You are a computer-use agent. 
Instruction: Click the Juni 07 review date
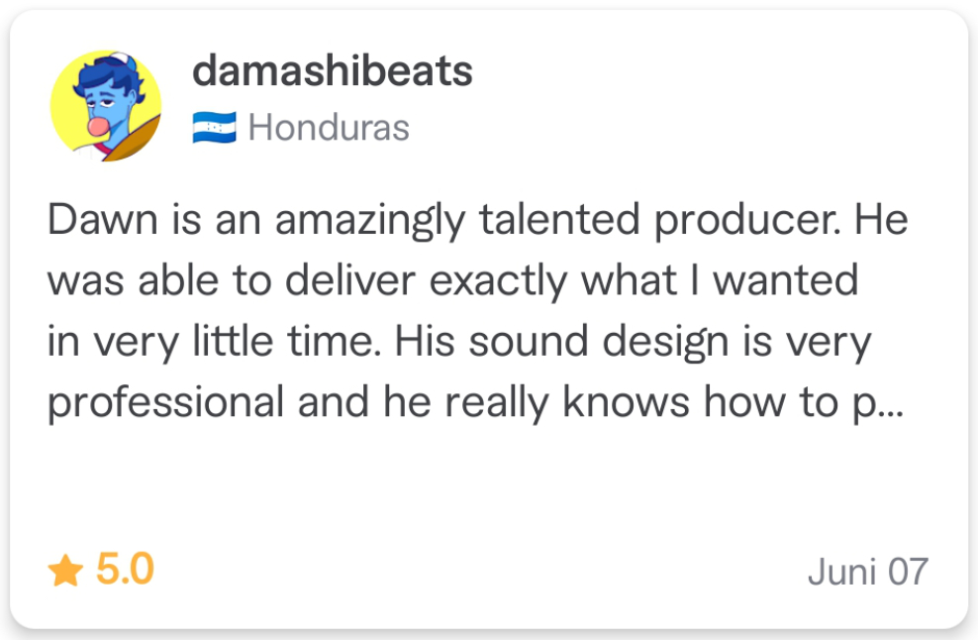(x=867, y=572)
